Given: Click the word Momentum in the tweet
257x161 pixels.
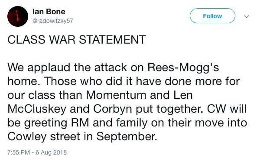Looking at the screenshot, I should pos(116,95).
